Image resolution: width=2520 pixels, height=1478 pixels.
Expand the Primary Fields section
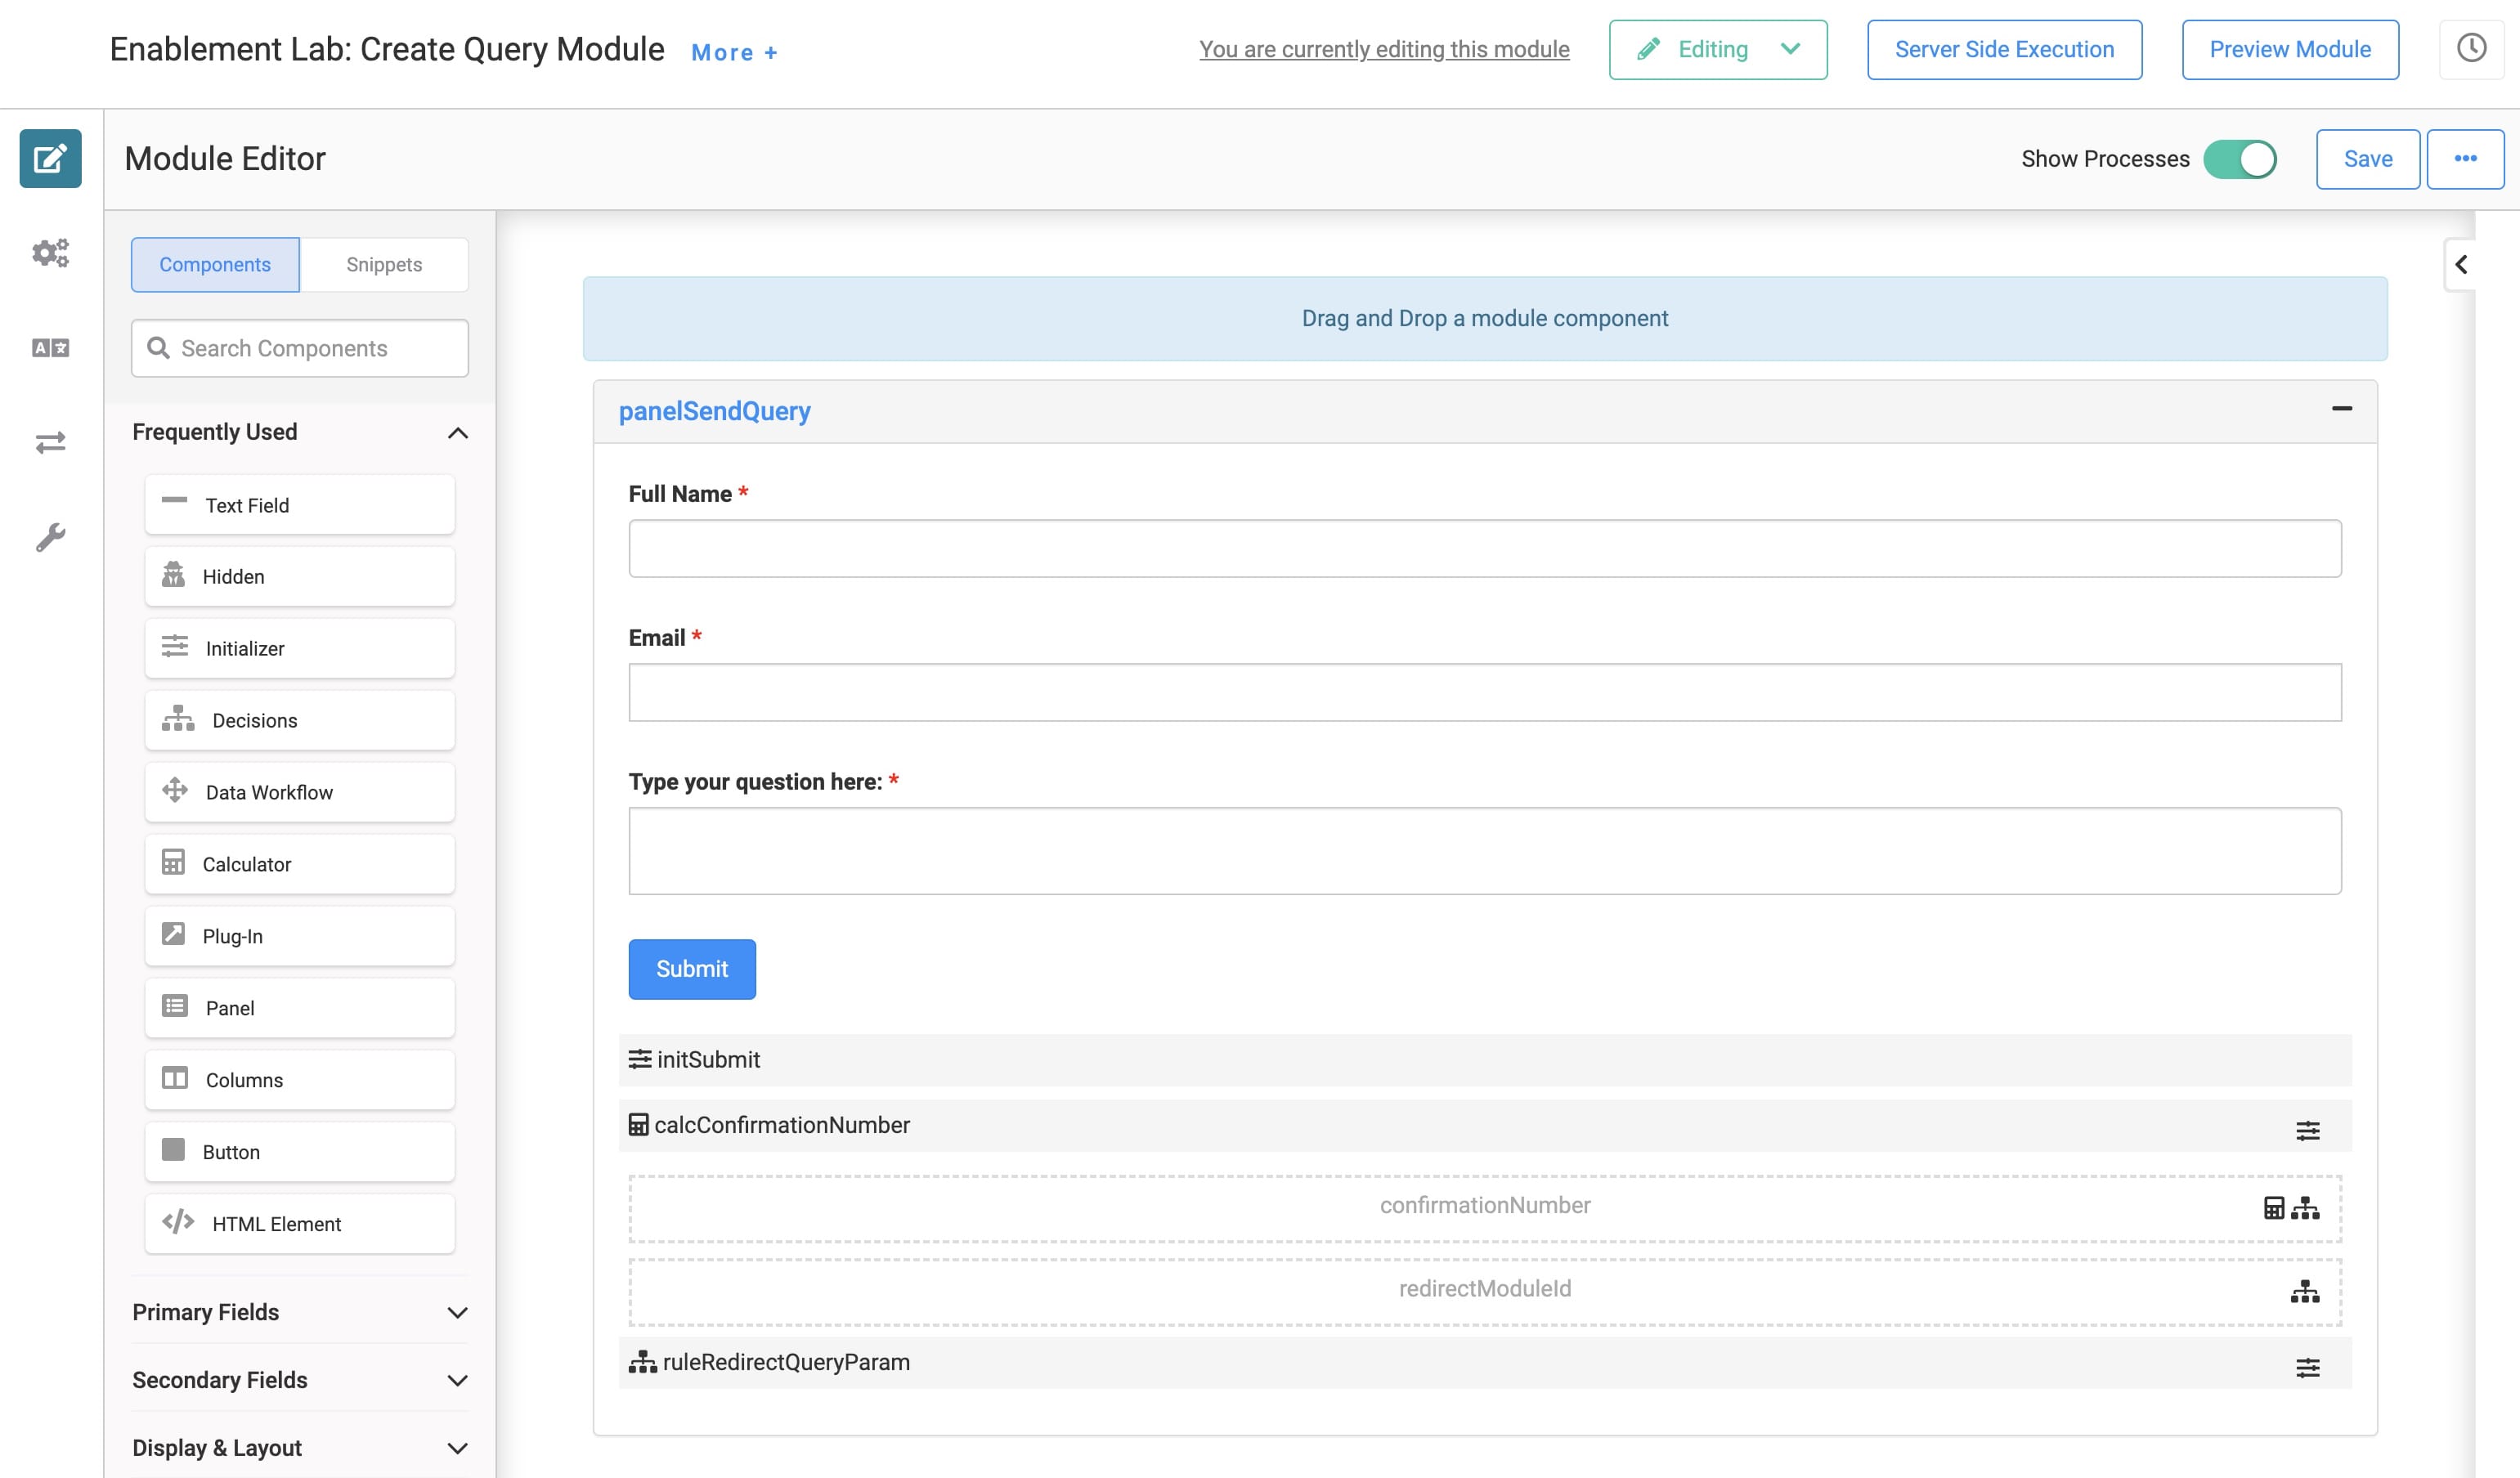point(457,1312)
